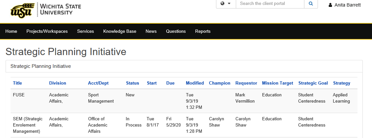Click the New status cell
The width and height of the screenshot is (372, 138).
pyautogui.click(x=130, y=95)
